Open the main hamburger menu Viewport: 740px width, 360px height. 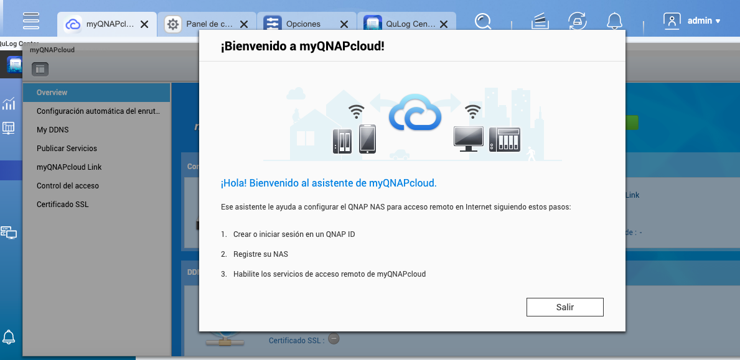point(31,21)
